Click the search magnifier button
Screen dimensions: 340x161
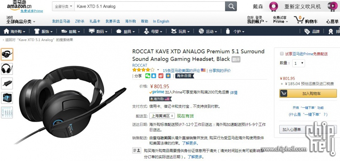(x=231, y=6)
